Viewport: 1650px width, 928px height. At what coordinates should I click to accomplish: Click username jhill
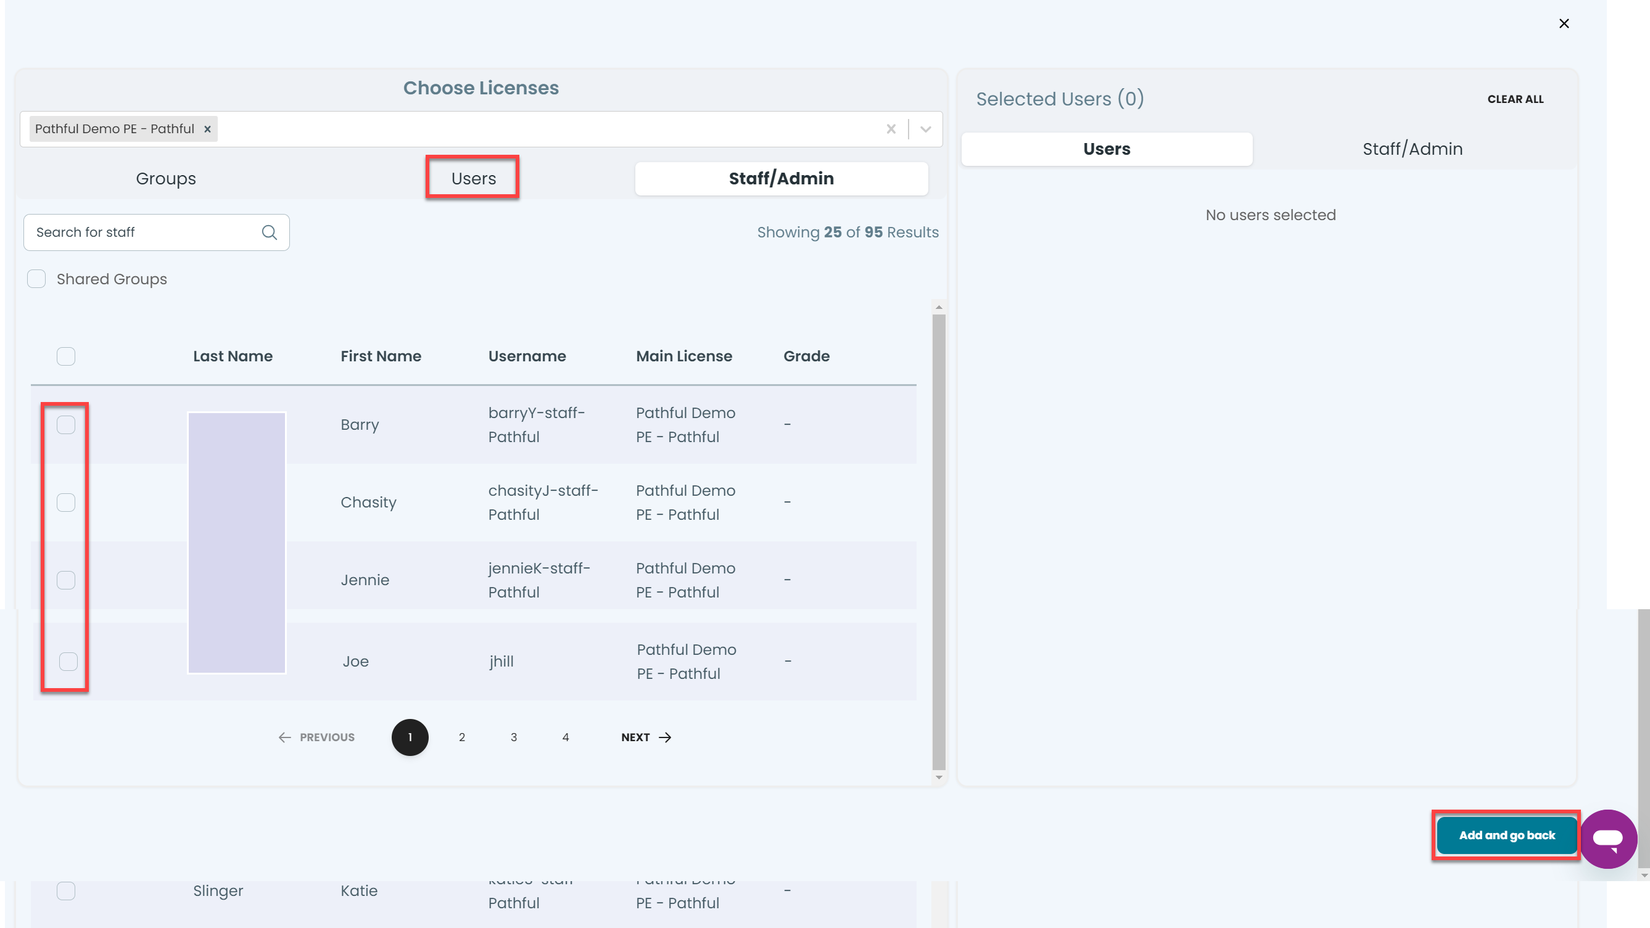(501, 661)
